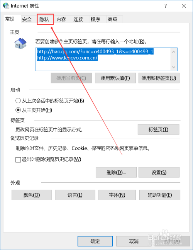The height and width of the screenshot is (250, 193).
Task: Select 从主页开始 radio option
Action: (x=18, y=110)
